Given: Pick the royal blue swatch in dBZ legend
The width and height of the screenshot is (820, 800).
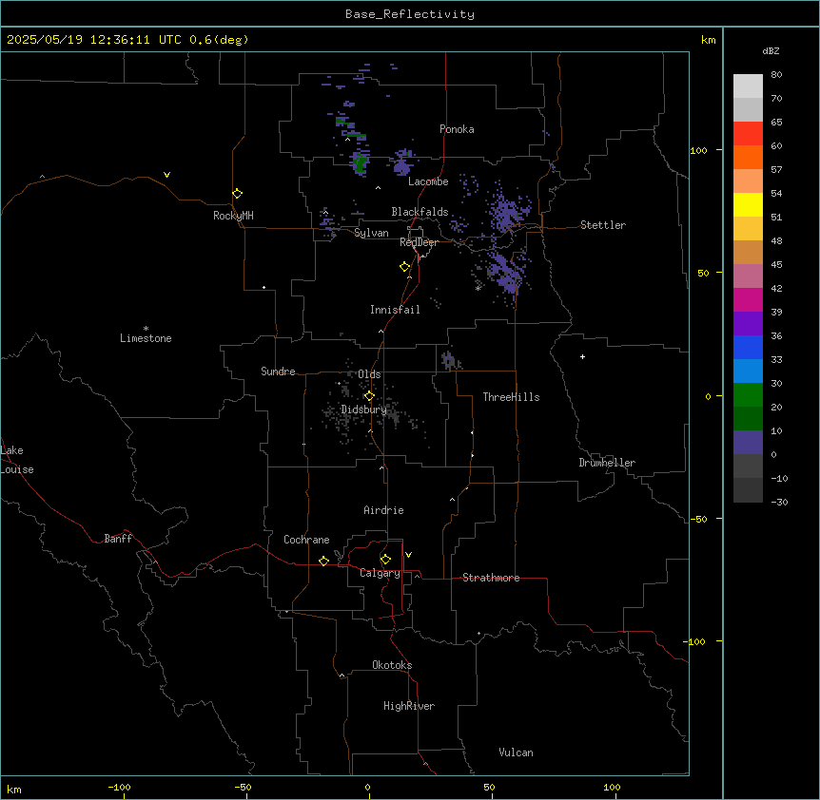Looking at the screenshot, I should pyautogui.click(x=748, y=347).
